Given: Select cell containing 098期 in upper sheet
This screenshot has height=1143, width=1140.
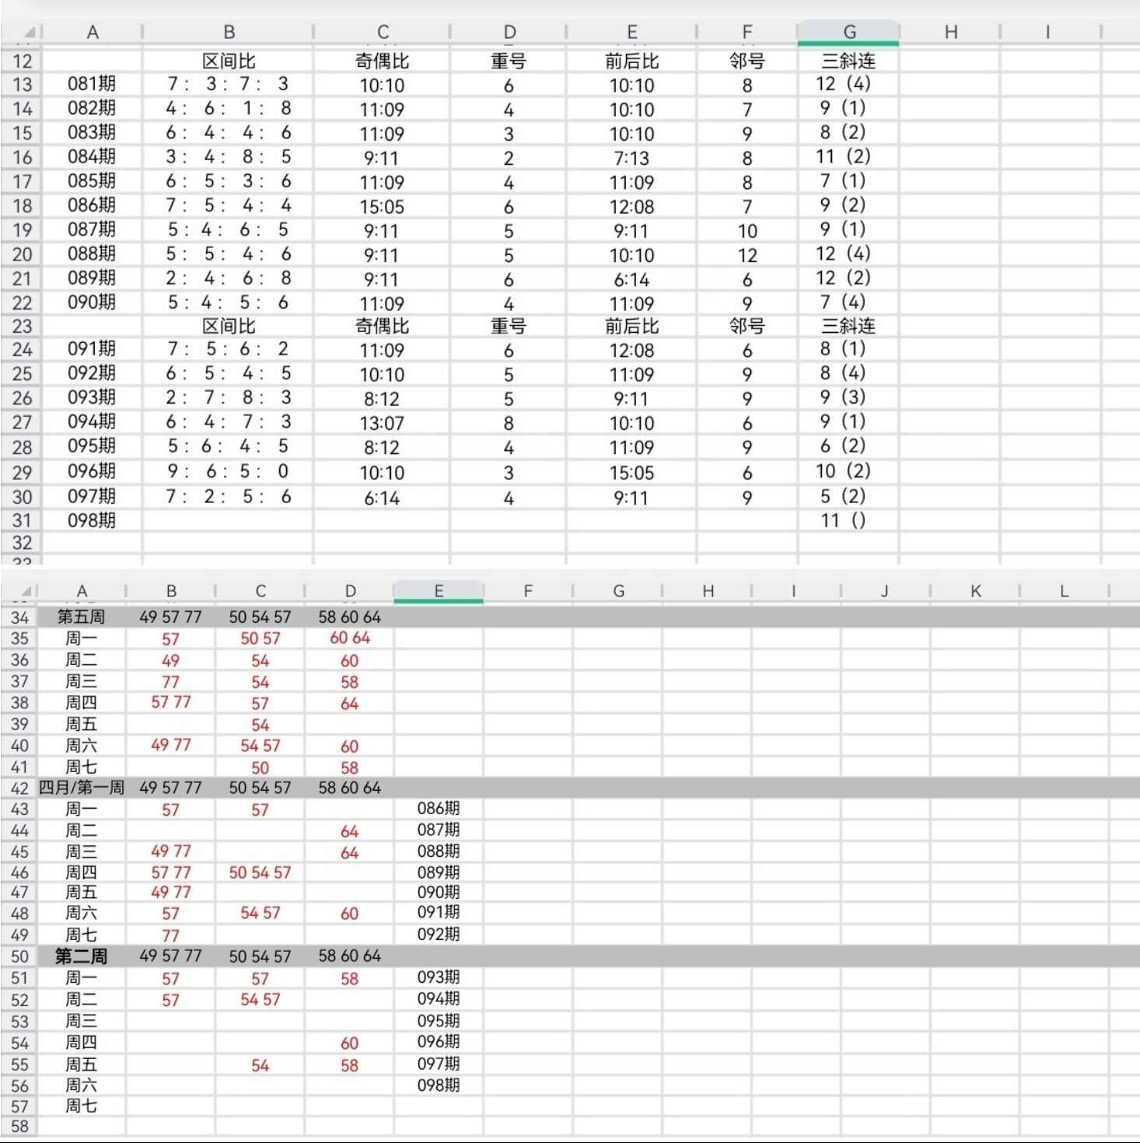Looking at the screenshot, I should tap(92, 520).
